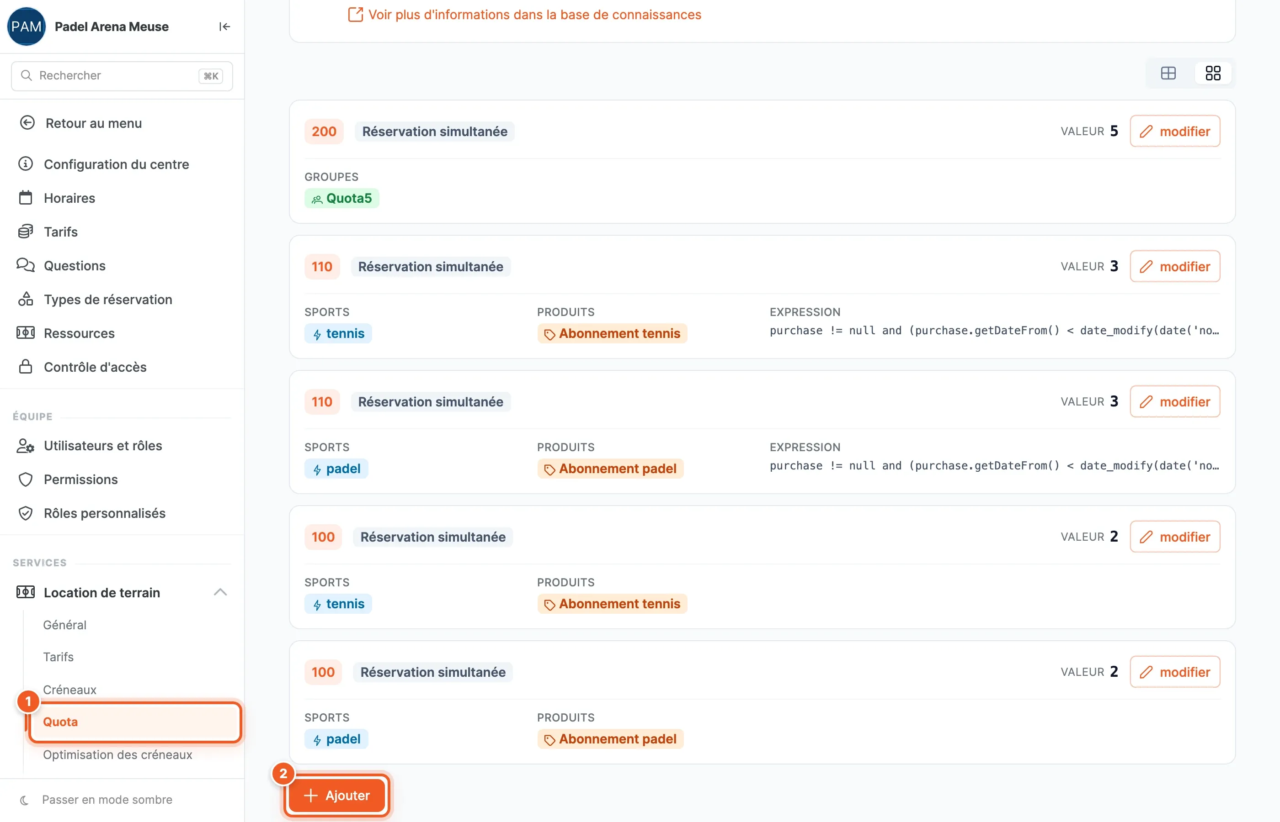The image size is (1280, 822).
Task: Modify the 110 quota for padel
Action: point(1175,401)
